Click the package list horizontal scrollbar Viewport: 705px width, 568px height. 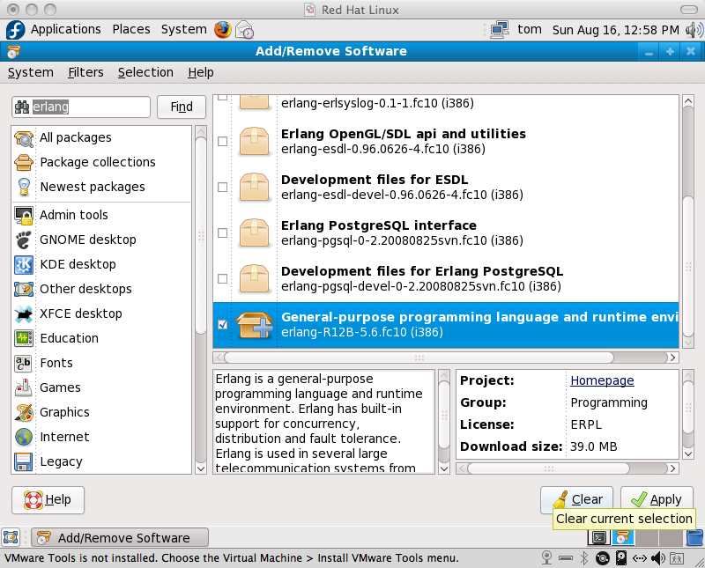(x=419, y=358)
